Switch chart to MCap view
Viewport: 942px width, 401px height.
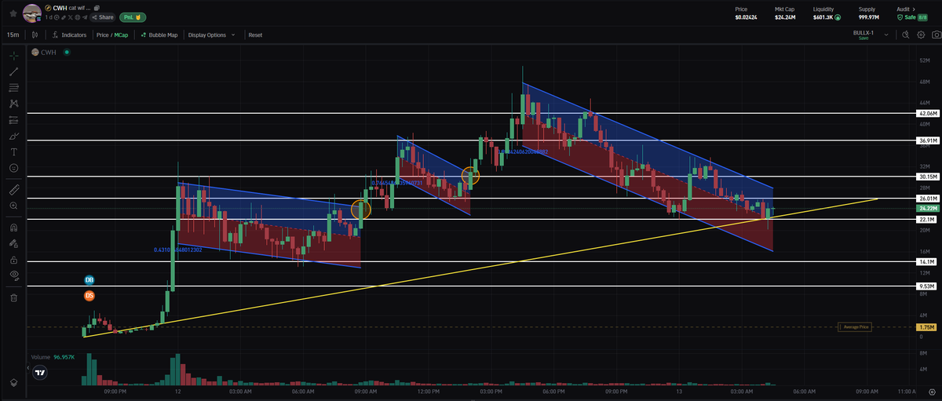pyautogui.click(x=121, y=35)
